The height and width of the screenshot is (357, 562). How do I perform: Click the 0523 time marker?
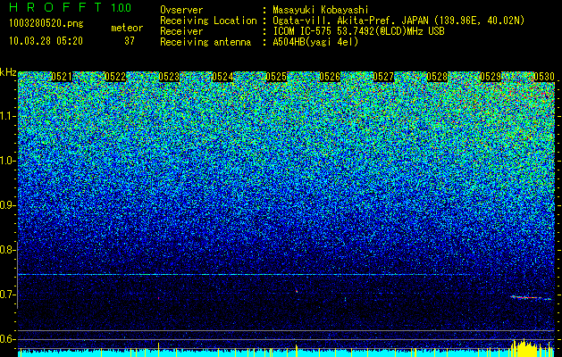[169, 77]
